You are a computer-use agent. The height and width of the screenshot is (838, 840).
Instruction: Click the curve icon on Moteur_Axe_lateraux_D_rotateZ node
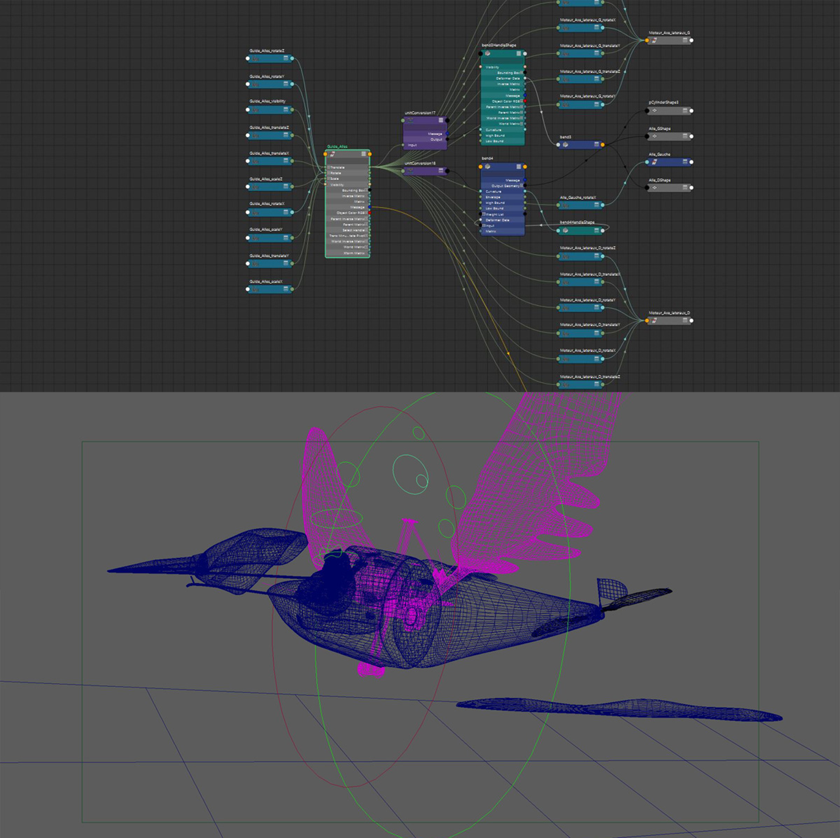pyautogui.click(x=565, y=256)
